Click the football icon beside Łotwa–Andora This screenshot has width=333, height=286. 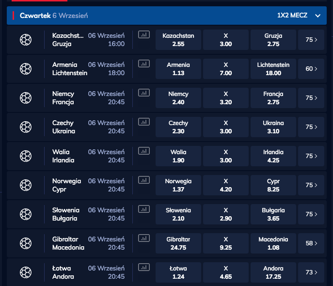click(x=26, y=272)
